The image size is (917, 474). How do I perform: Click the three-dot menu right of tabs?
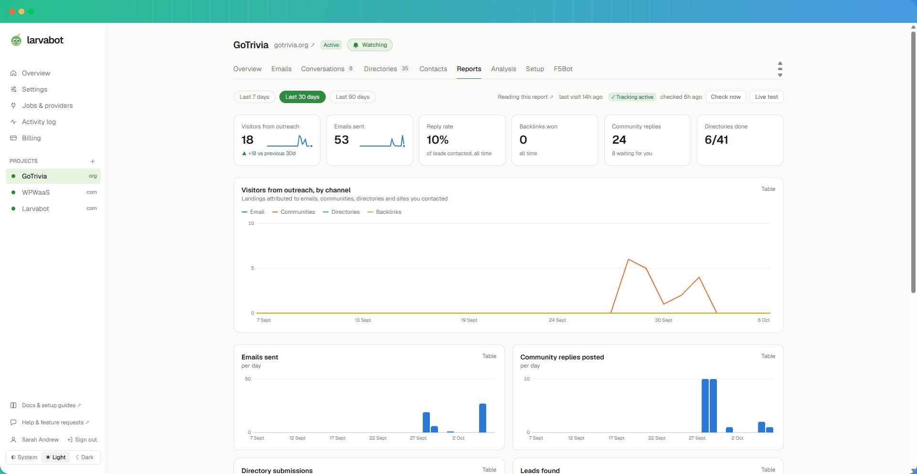780,69
